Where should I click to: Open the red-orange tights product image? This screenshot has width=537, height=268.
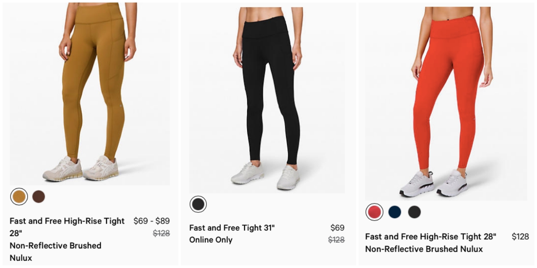tap(446, 100)
